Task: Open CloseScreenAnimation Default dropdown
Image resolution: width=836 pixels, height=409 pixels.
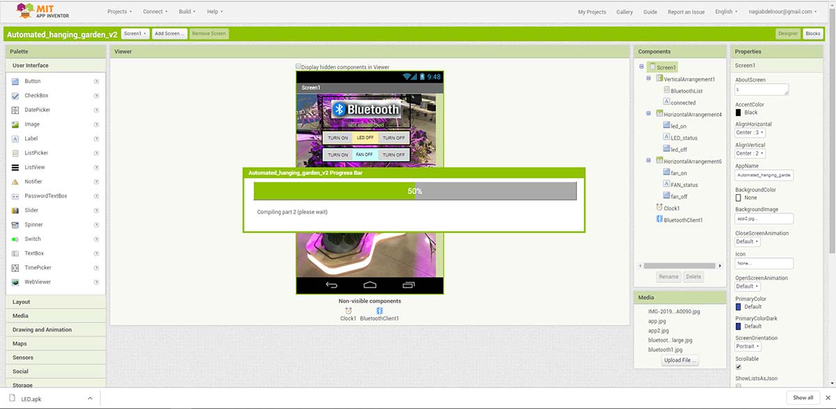Action: 748,241
